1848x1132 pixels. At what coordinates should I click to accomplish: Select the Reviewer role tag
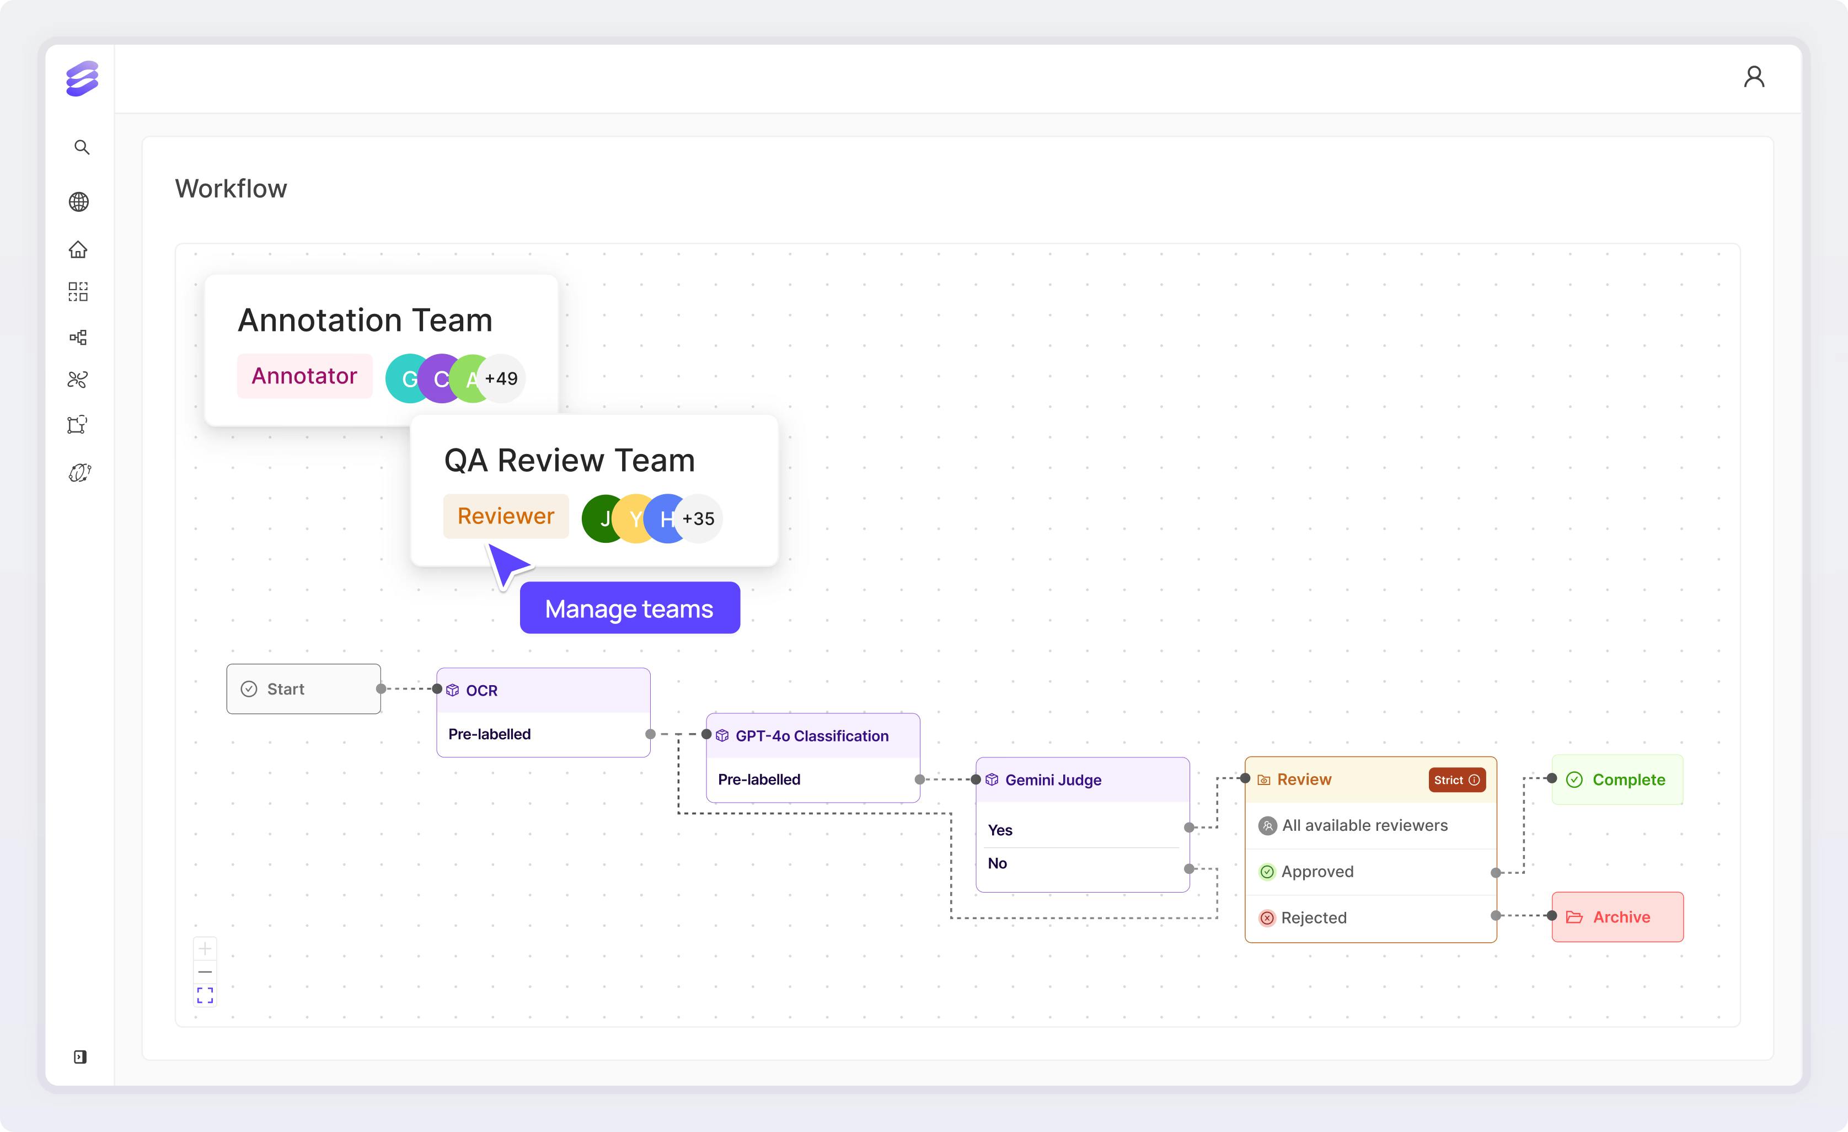point(506,516)
